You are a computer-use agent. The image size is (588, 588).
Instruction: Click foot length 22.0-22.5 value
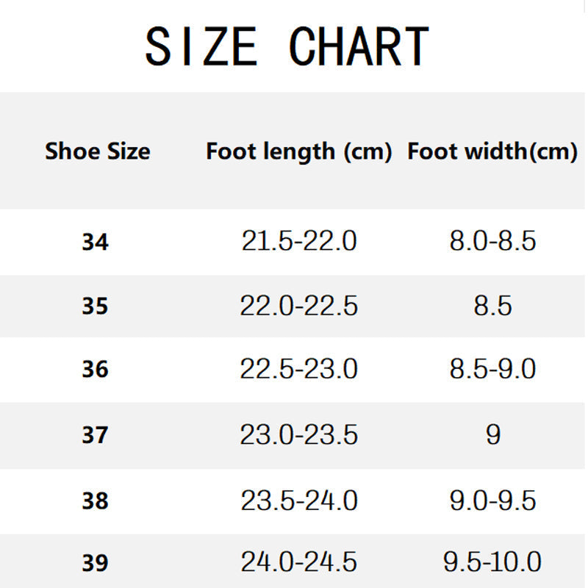pyautogui.click(x=298, y=305)
